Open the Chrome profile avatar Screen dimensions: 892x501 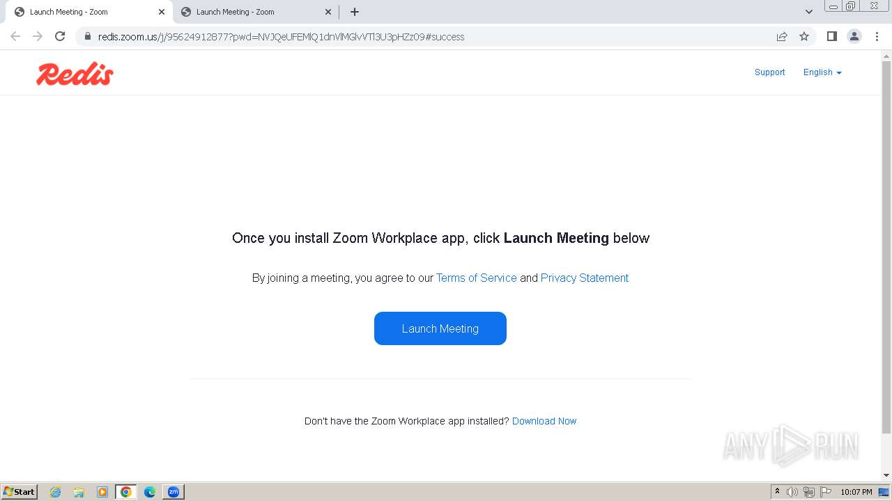(x=854, y=36)
